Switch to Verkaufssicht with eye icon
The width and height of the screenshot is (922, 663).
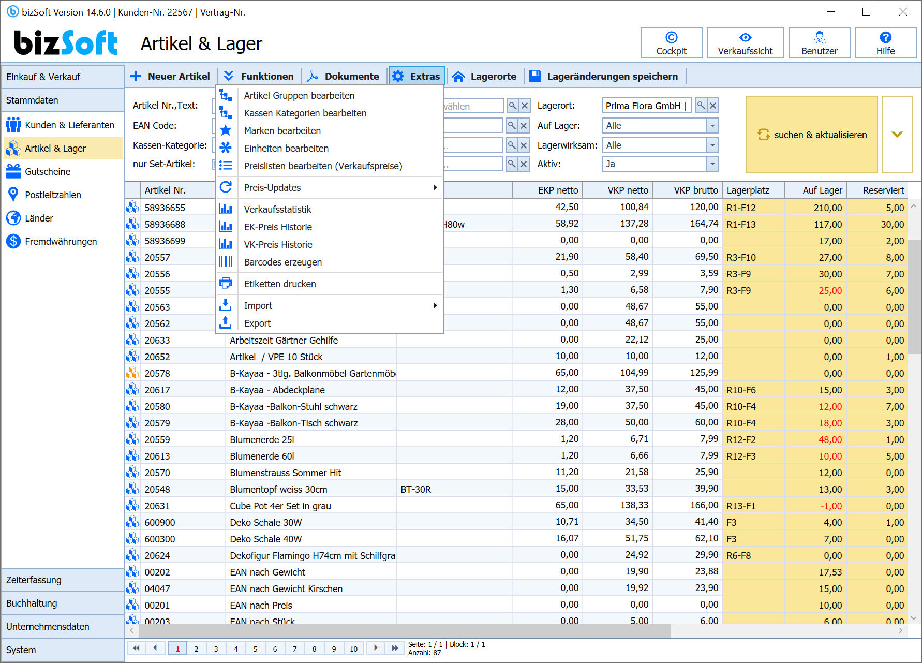[745, 43]
